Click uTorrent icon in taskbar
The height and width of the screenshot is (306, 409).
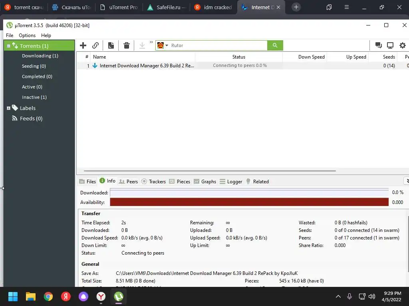[x=119, y=296]
